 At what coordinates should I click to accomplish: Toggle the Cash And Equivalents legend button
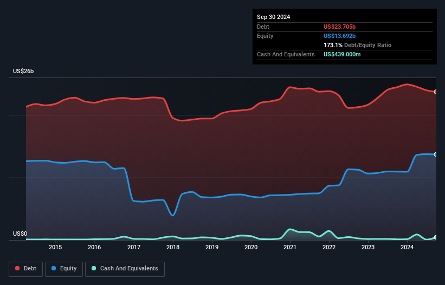tap(125, 269)
